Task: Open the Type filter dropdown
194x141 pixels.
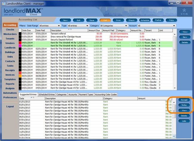Action: (78, 26)
